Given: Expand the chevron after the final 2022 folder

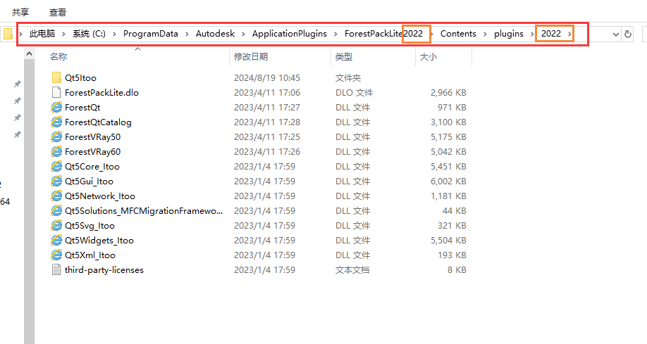Looking at the screenshot, I should tap(569, 34).
